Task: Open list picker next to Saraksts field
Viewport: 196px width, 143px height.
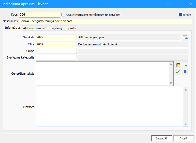Action: [185, 37]
